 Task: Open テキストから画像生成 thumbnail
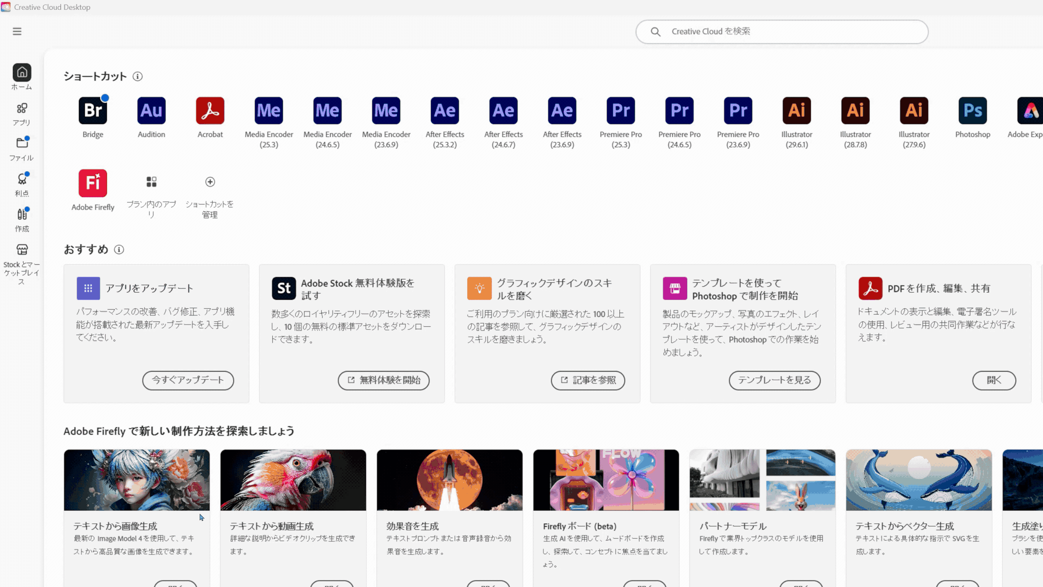pos(137,480)
